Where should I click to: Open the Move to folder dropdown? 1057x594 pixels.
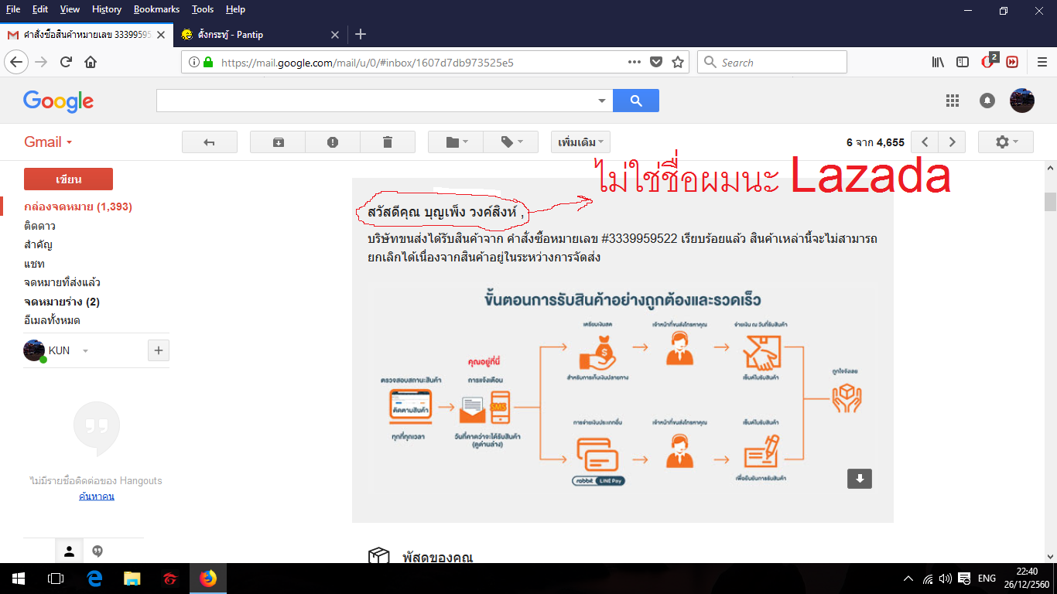click(x=456, y=142)
